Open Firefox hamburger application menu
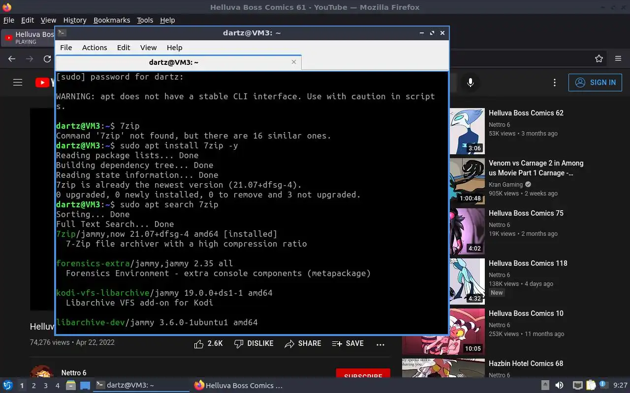The image size is (630, 393). tap(618, 58)
